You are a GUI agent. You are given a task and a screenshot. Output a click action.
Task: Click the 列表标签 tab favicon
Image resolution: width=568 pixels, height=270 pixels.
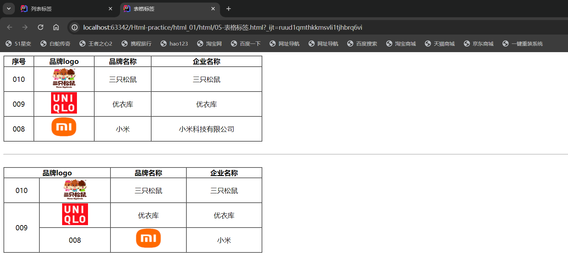coord(24,9)
